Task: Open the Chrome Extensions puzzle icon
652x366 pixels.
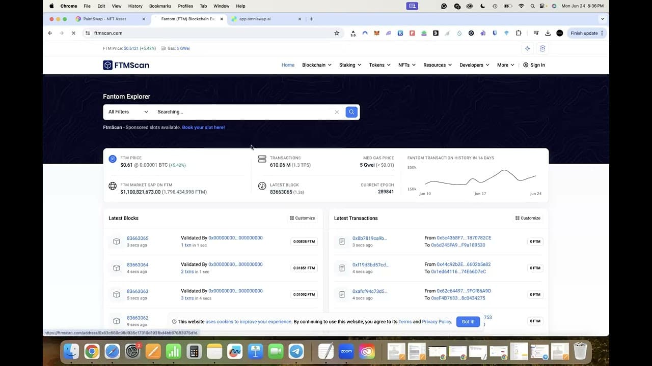Action: coord(519,33)
